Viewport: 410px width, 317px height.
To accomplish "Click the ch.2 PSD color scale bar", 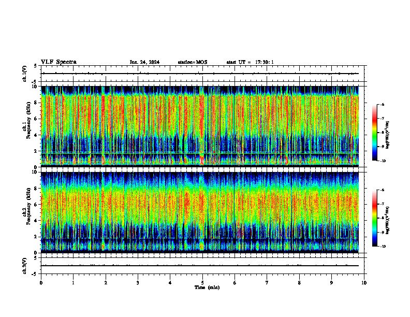I will pos(375,218).
